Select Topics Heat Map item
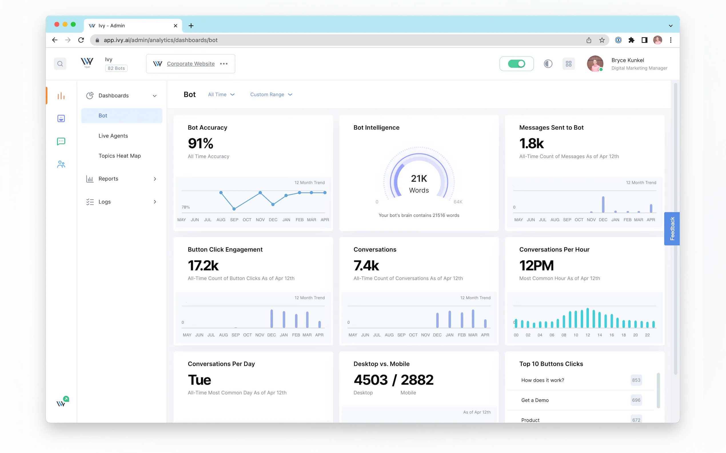Screen dimensions: 726x453 click(119, 156)
